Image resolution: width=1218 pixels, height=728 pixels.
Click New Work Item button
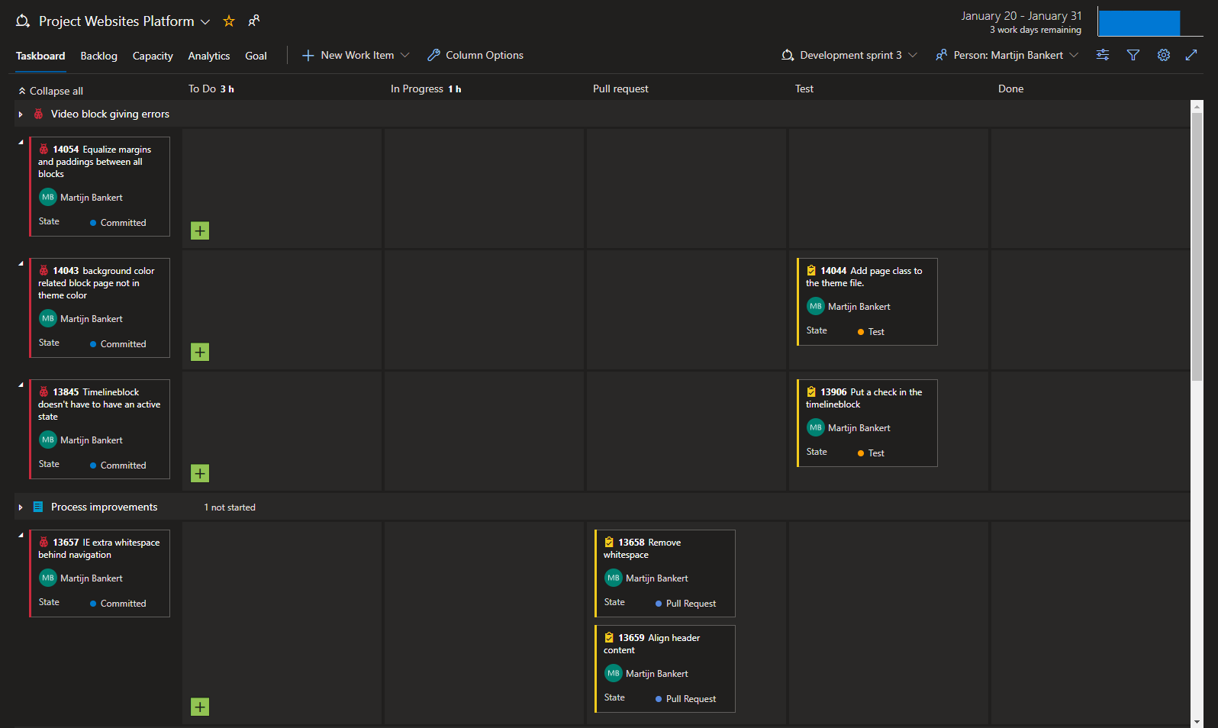349,55
